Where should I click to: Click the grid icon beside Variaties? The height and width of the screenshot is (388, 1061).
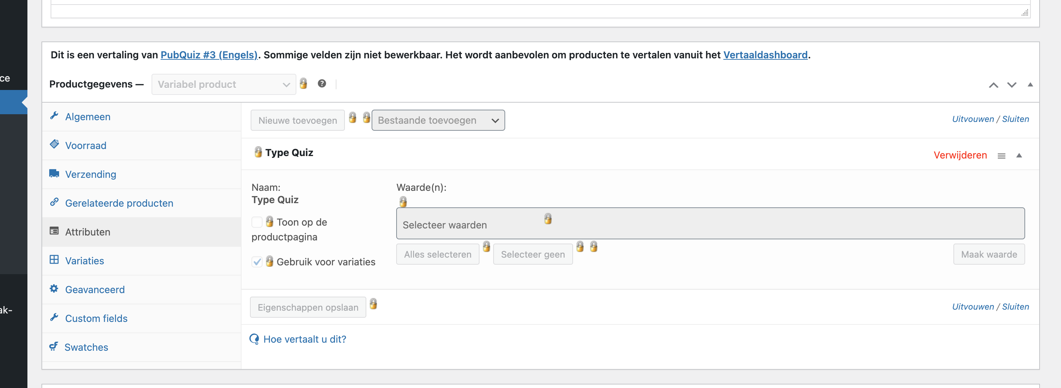pyautogui.click(x=54, y=259)
